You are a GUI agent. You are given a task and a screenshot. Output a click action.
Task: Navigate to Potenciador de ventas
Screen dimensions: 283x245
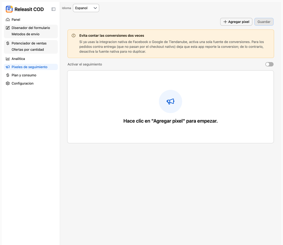point(31,43)
